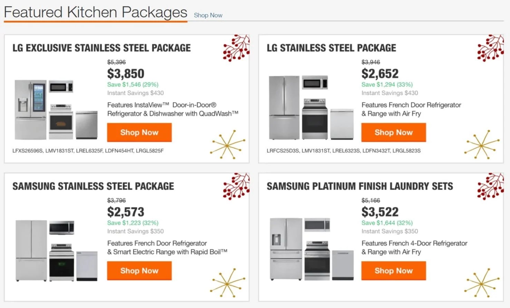The height and width of the screenshot is (308, 510).
Task: Click the Instant Savings $430 text
Action: tap(135, 93)
